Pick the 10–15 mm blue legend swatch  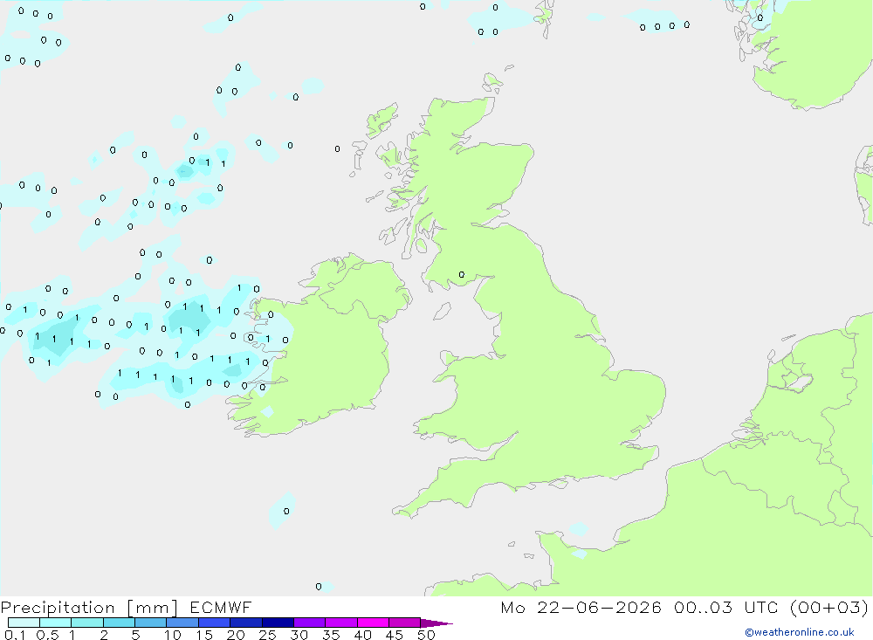(x=182, y=623)
